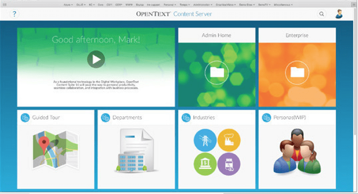Click the Guided Tour map image

tap(55, 150)
